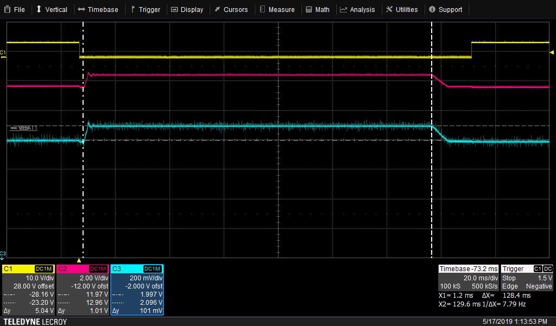Click the X1= 1.2 ms cursor readout
The image size is (556, 326).
(x=456, y=295)
